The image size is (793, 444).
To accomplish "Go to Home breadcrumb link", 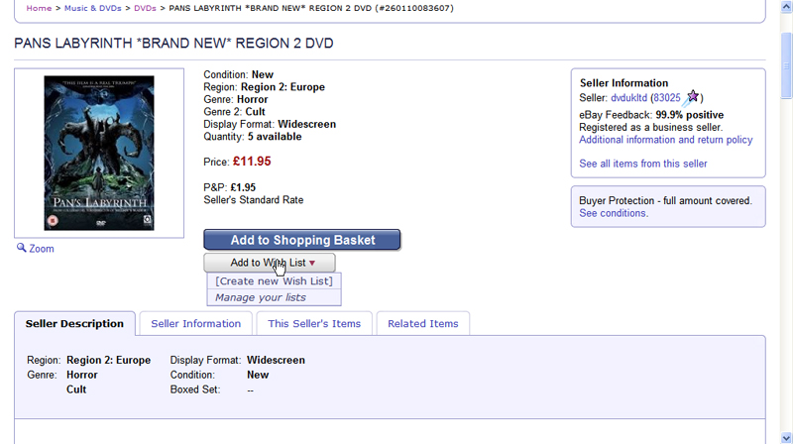I will click(x=39, y=8).
